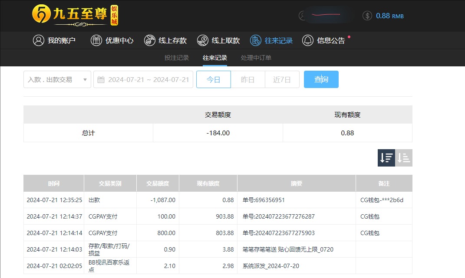Click the dollar balance icon showing 0.88 RMB
The width and height of the screenshot is (465, 278).
point(367,15)
